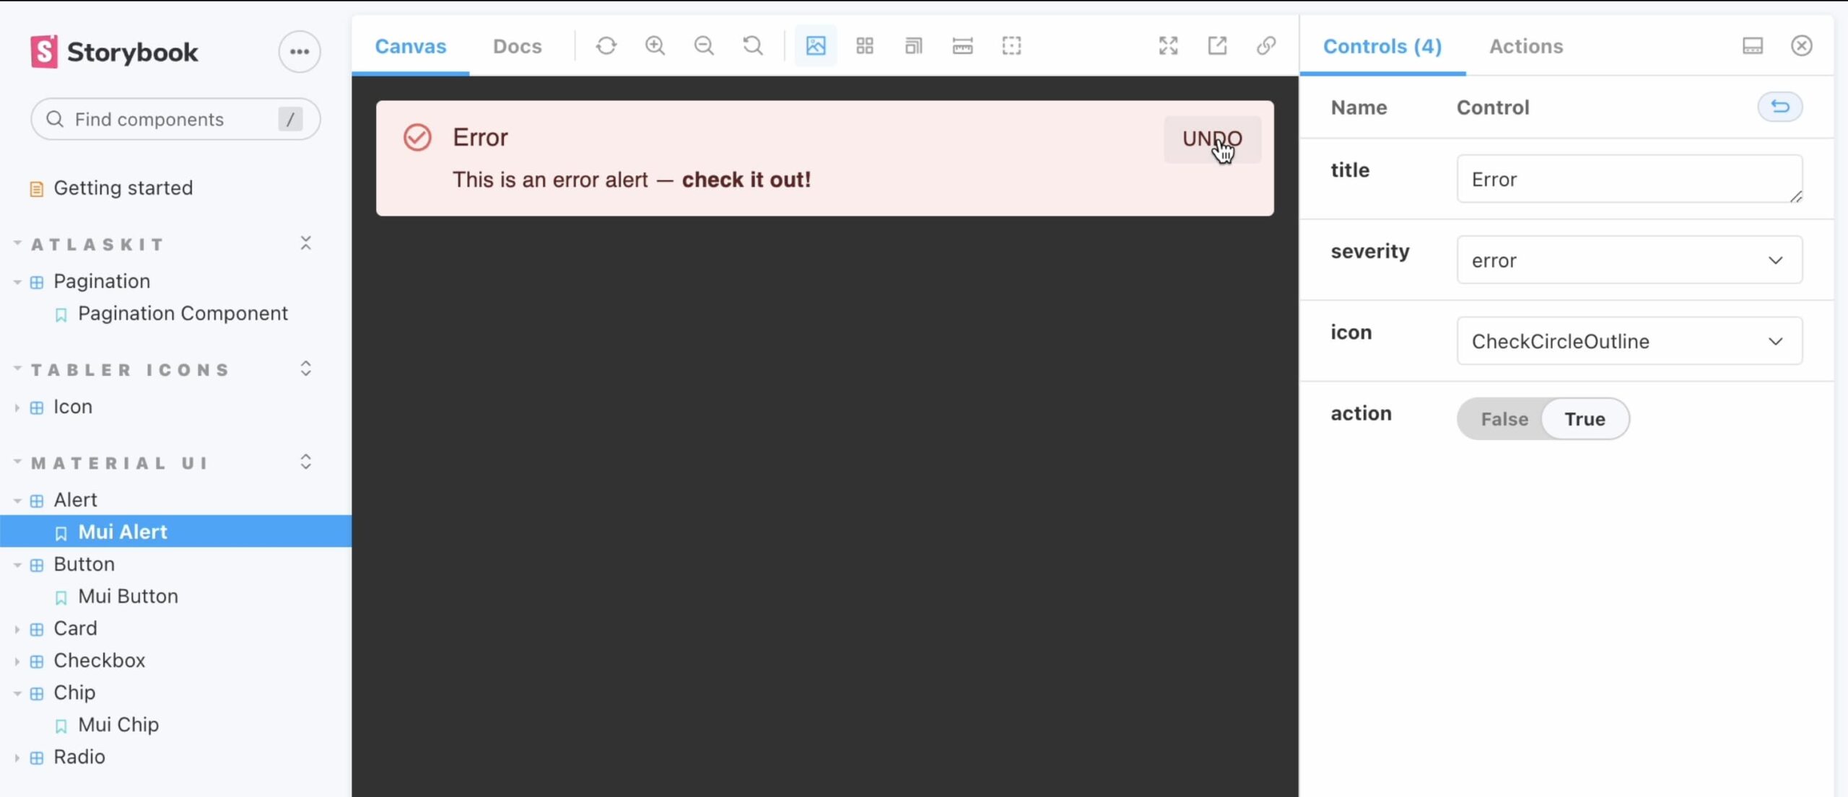Screen dimensions: 1848x797
Task: Switch to the Docs tab
Action: point(518,45)
